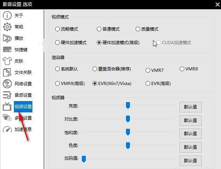Choose 质量模式 radio option
This screenshot has height=169, width=221.
pos(138,29)
